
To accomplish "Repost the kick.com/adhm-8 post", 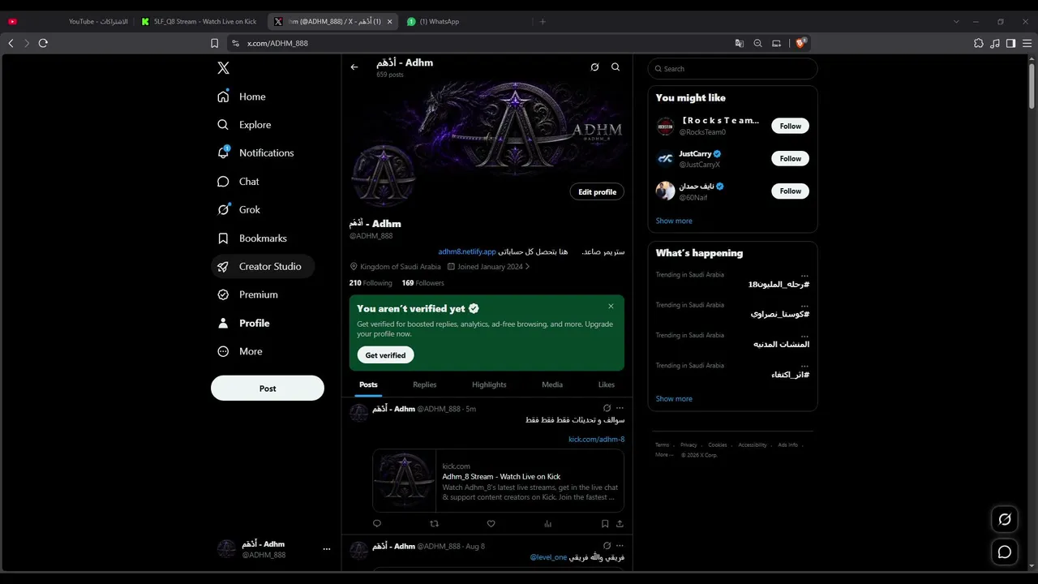I will (434, 524).
